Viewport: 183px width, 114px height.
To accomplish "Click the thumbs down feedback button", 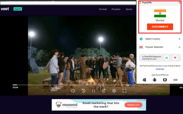I will click(x=175, y=57).
